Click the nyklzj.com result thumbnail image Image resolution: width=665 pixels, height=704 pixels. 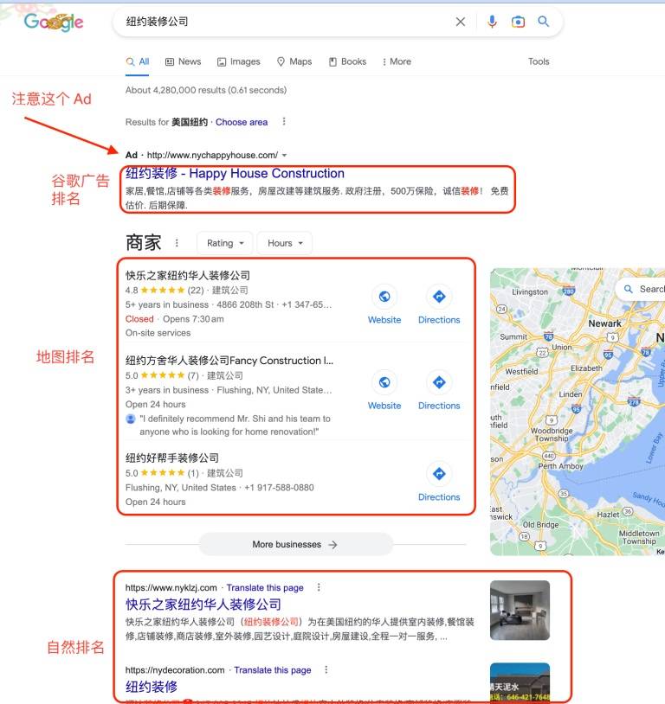pyautogui.click(x=520, y=611)
